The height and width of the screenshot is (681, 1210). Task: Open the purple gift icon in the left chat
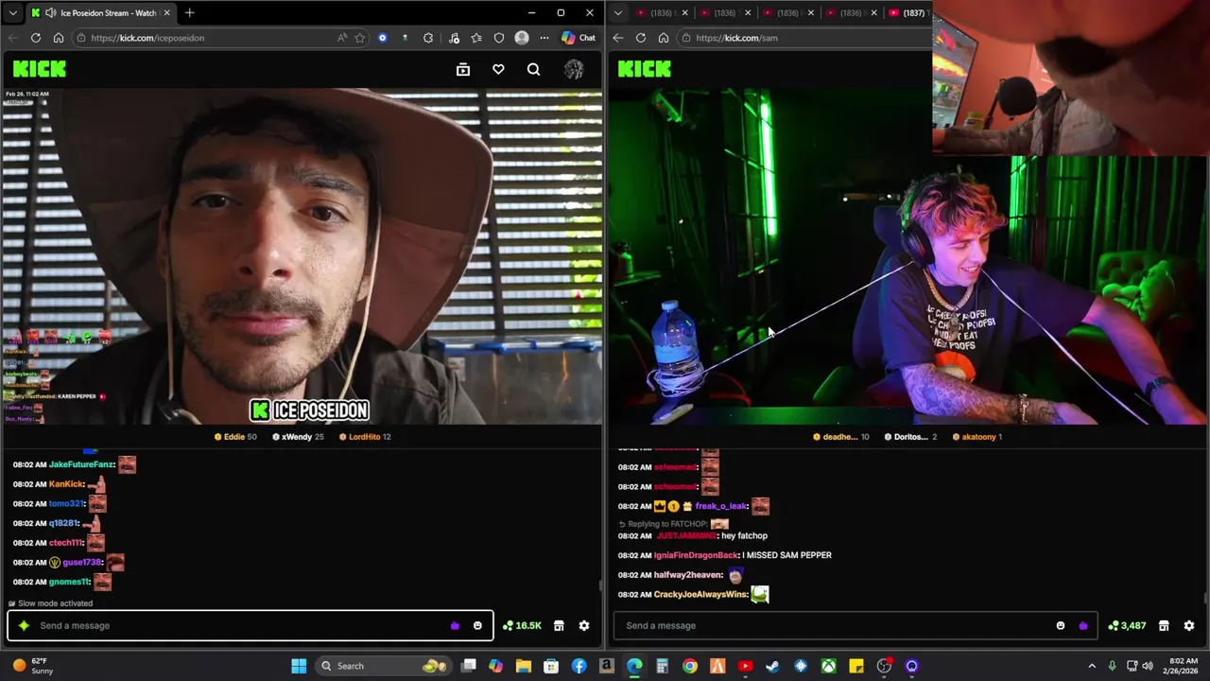[x=455, y=625]
